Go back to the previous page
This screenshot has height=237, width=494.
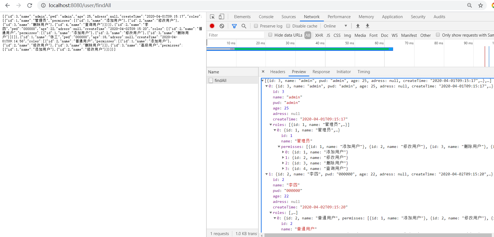click(x=7, y=5)
